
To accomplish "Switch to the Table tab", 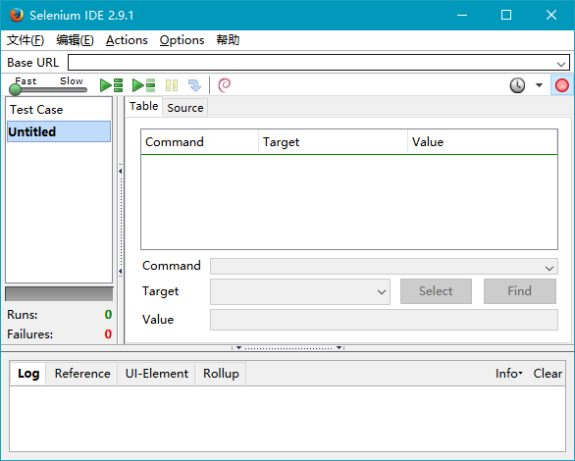I will [x=143, y=106].
